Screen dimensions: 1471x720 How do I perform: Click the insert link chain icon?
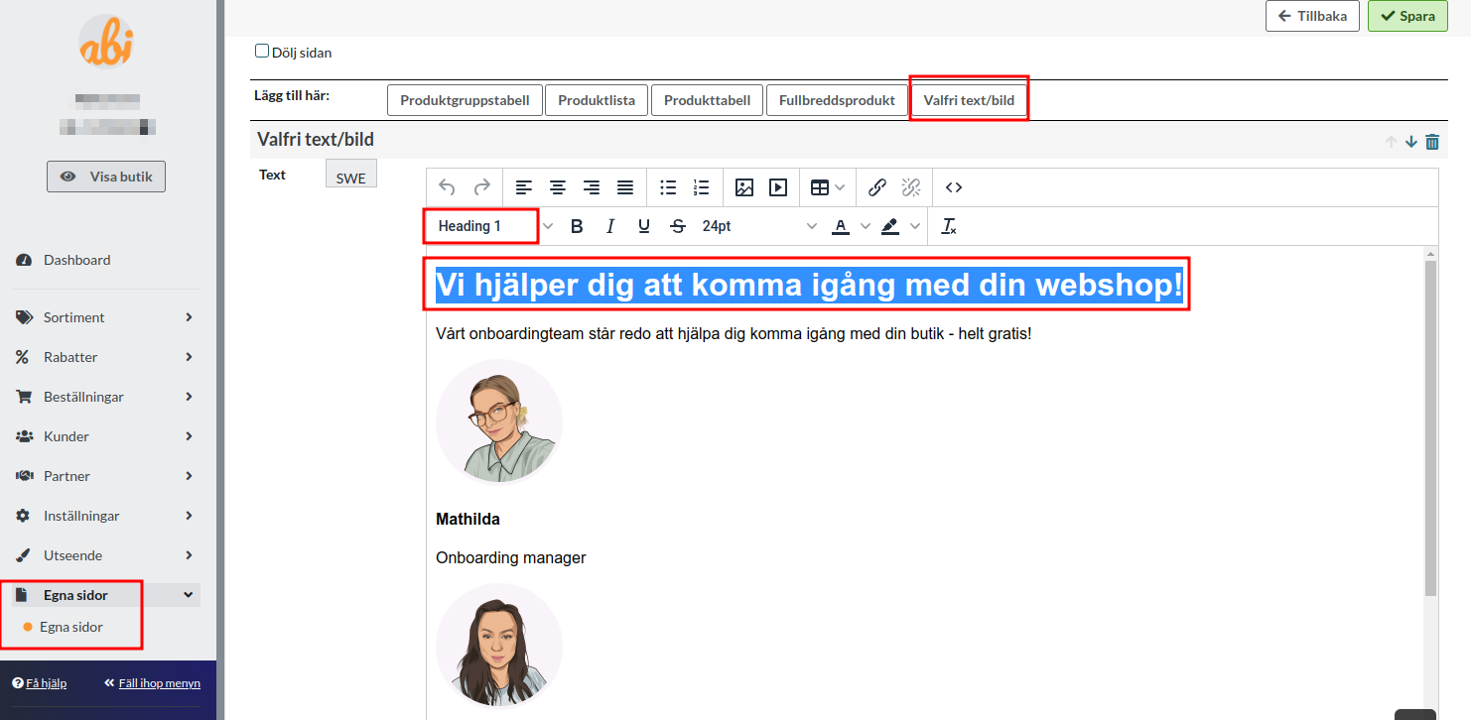tap(877, 187)
